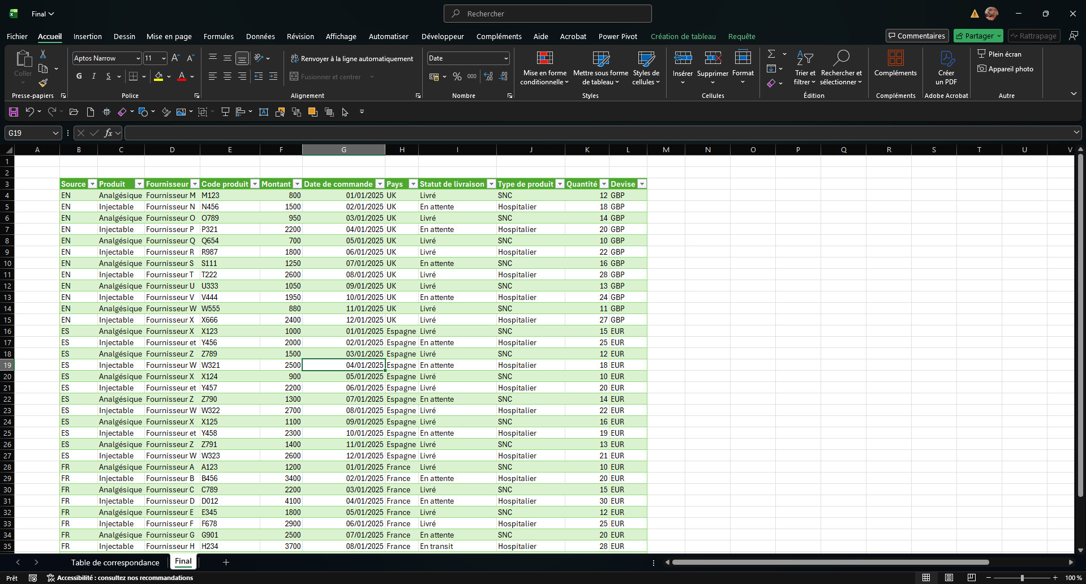Toggle italic formatting (I)
The image size is (1086, 584).
pos(93,76)
